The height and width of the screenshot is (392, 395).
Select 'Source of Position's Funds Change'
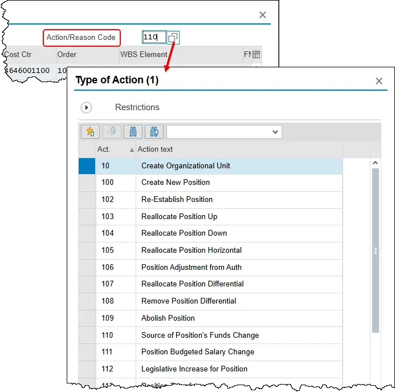[x=200, y=336]
